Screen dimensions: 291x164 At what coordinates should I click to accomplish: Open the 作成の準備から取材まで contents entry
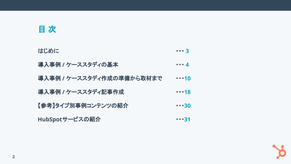coord(100,78)
